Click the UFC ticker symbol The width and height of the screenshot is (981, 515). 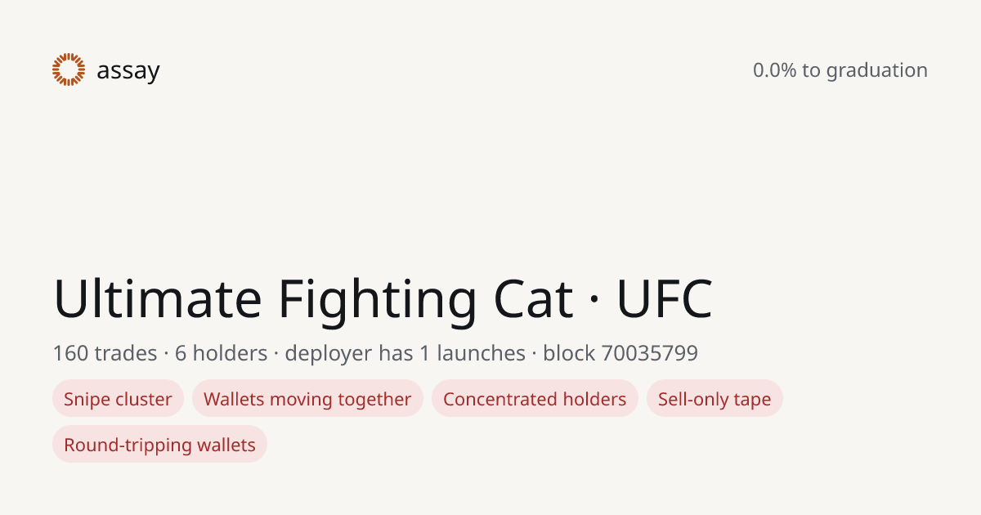[665, 299]
